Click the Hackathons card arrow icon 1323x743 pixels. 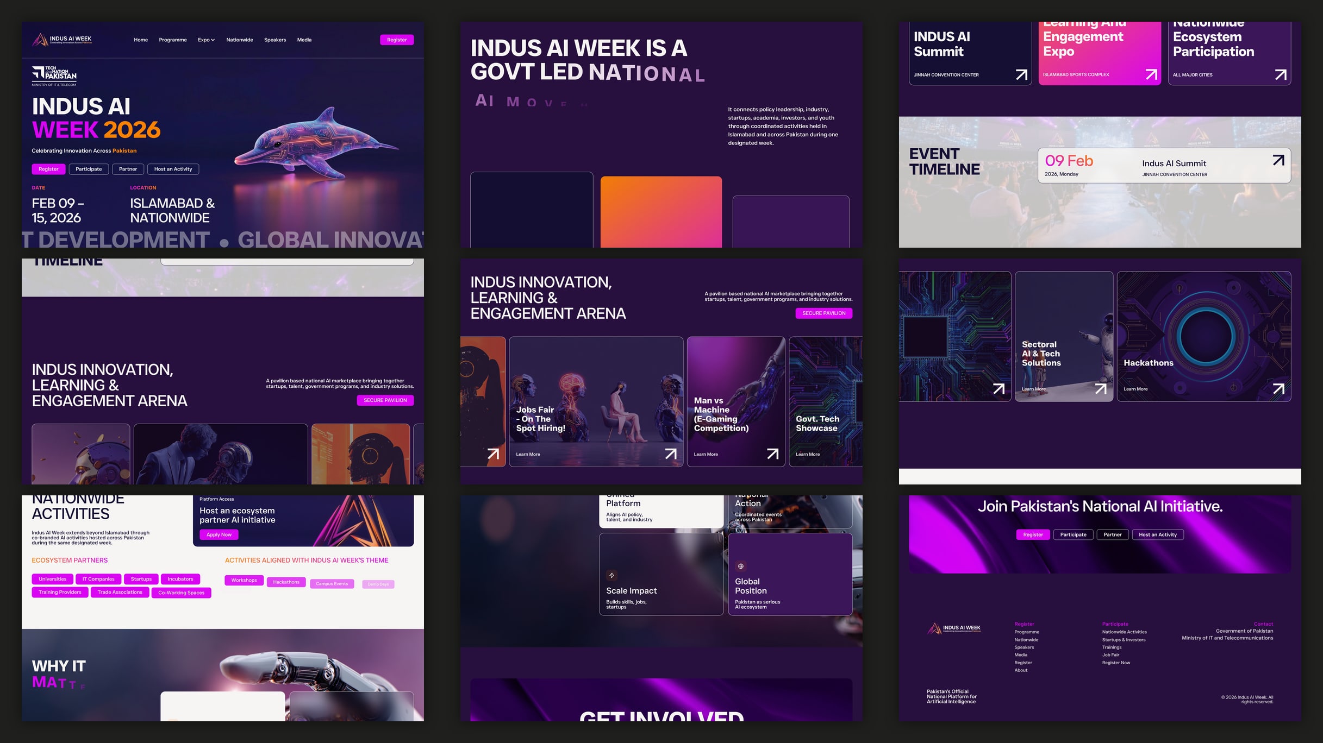click(1278, 388)
